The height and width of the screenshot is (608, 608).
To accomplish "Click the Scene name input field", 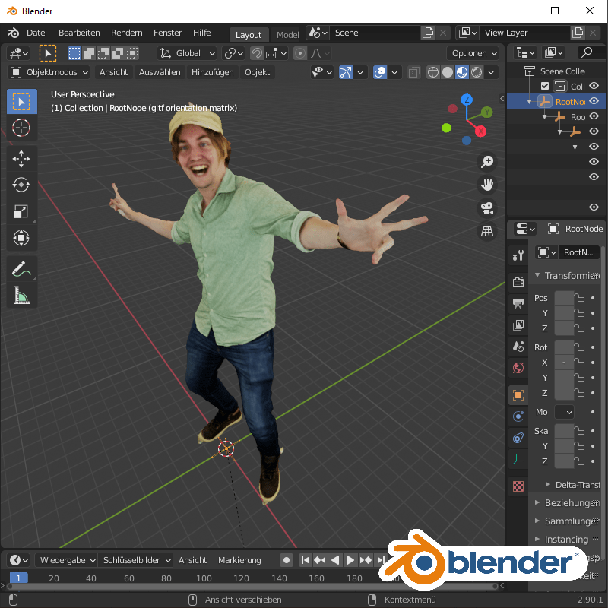I will 375,33.
